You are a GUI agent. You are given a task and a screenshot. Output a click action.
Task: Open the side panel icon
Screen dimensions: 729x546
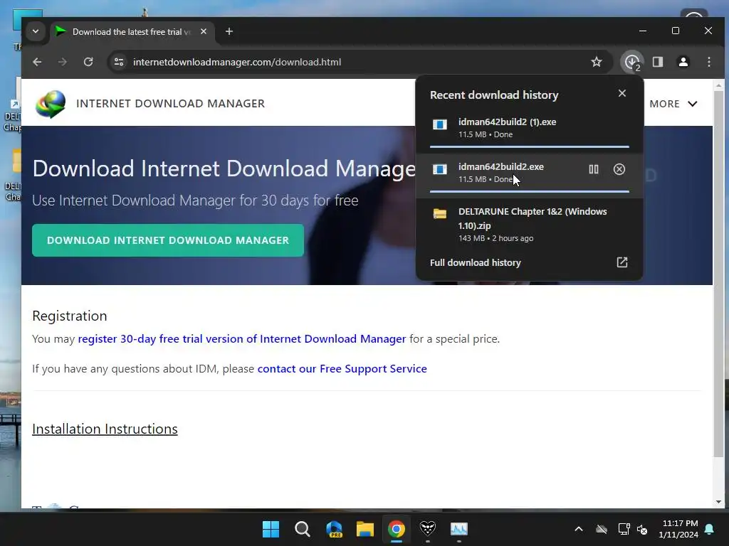tap(657, 62)
